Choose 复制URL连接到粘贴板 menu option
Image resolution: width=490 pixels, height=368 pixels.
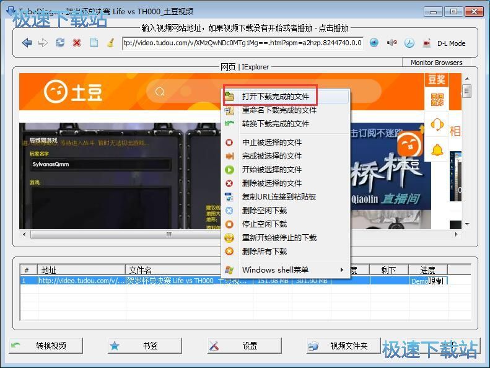(x=279, y=196)
